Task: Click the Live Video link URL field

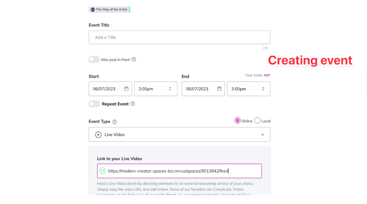Action: click(179, 171)
